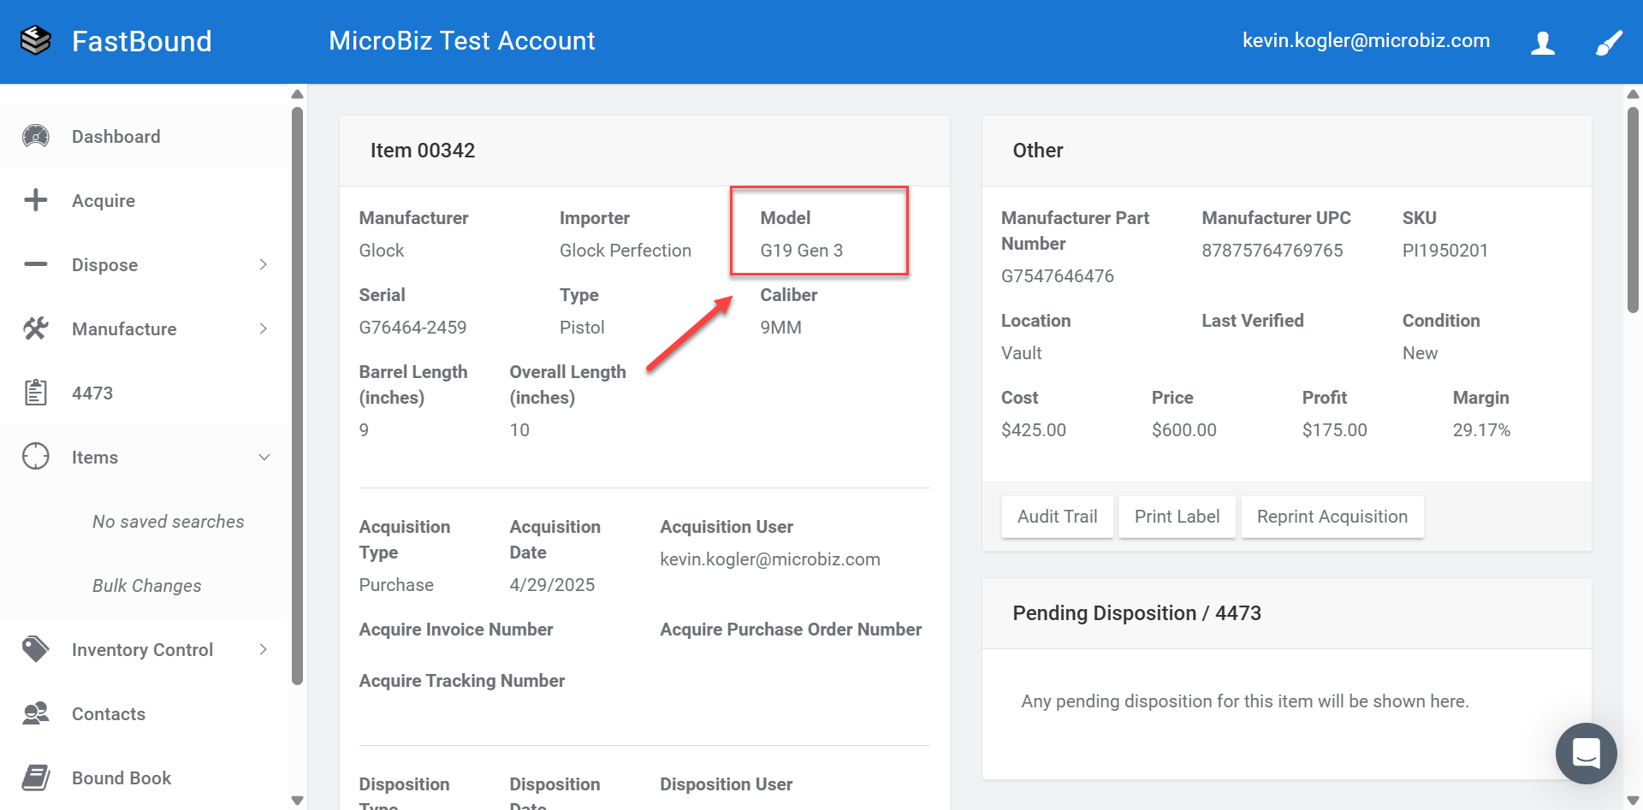Click the main page scrollbar thumb
Image resolution: width=1643 pixels, height=810 pixels.
coord(1633,210)
